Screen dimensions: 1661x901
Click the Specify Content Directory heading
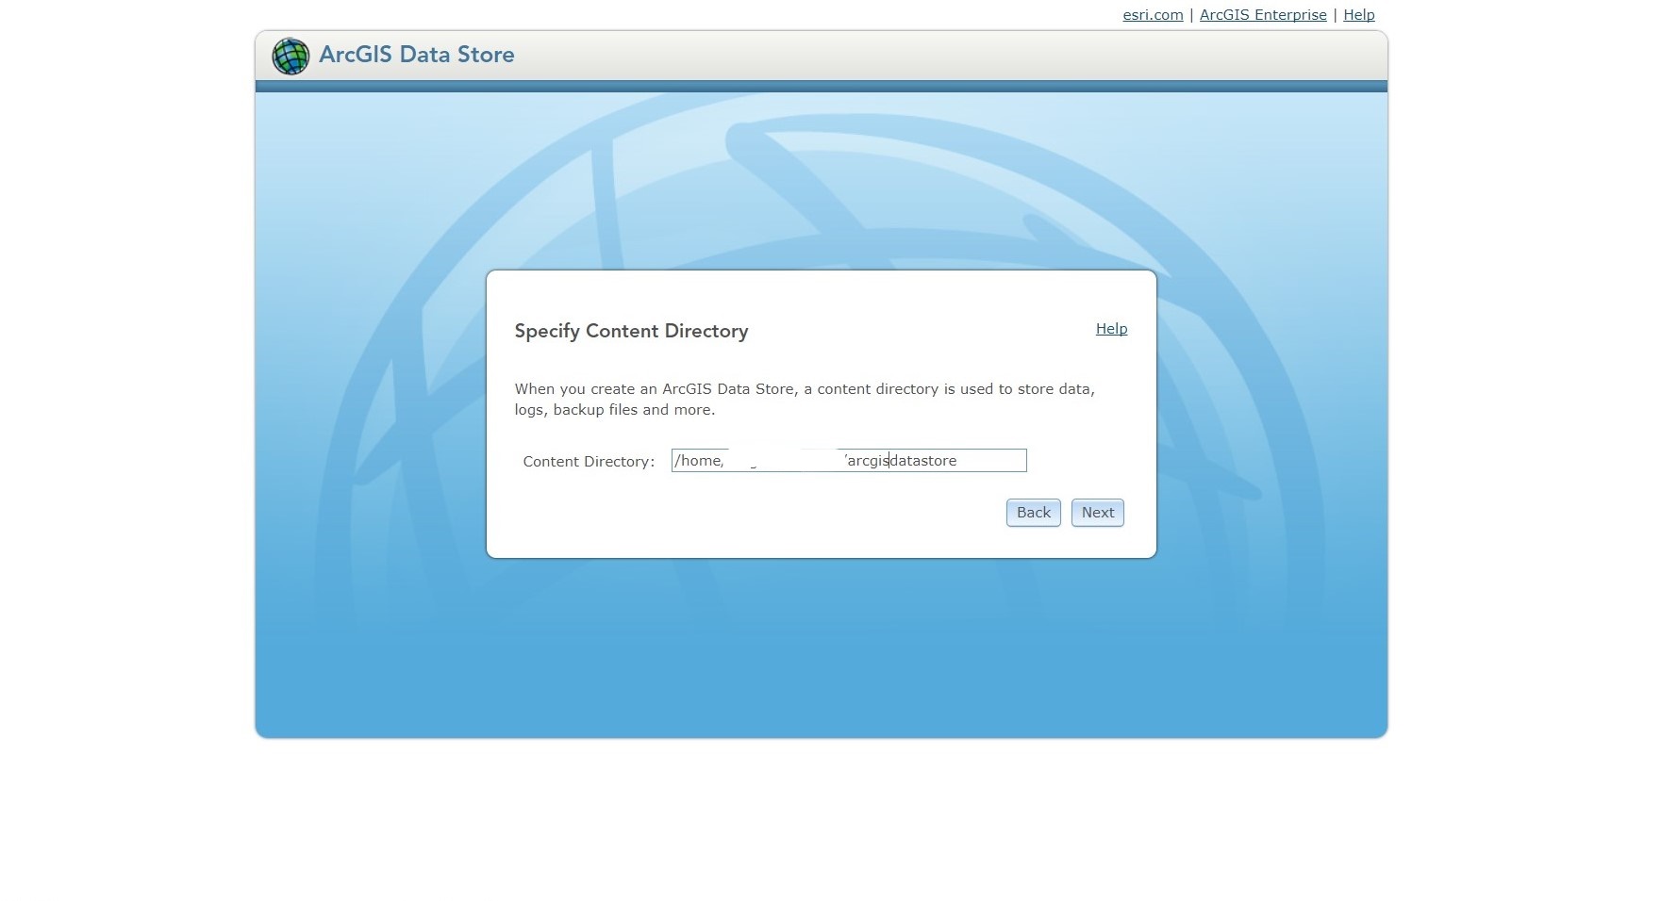pyautogui.click(x=632, y=331)
